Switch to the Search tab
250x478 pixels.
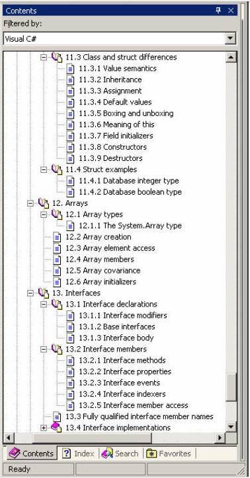pyautogui.click(x=120, y=454)
